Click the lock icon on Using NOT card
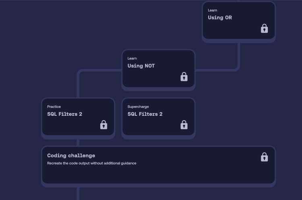 click(184, 76)
